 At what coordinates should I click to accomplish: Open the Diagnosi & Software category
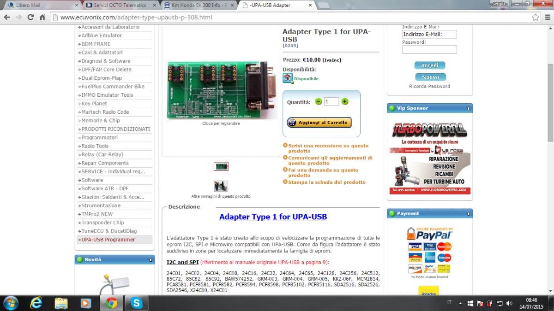[x=106, y=61]
